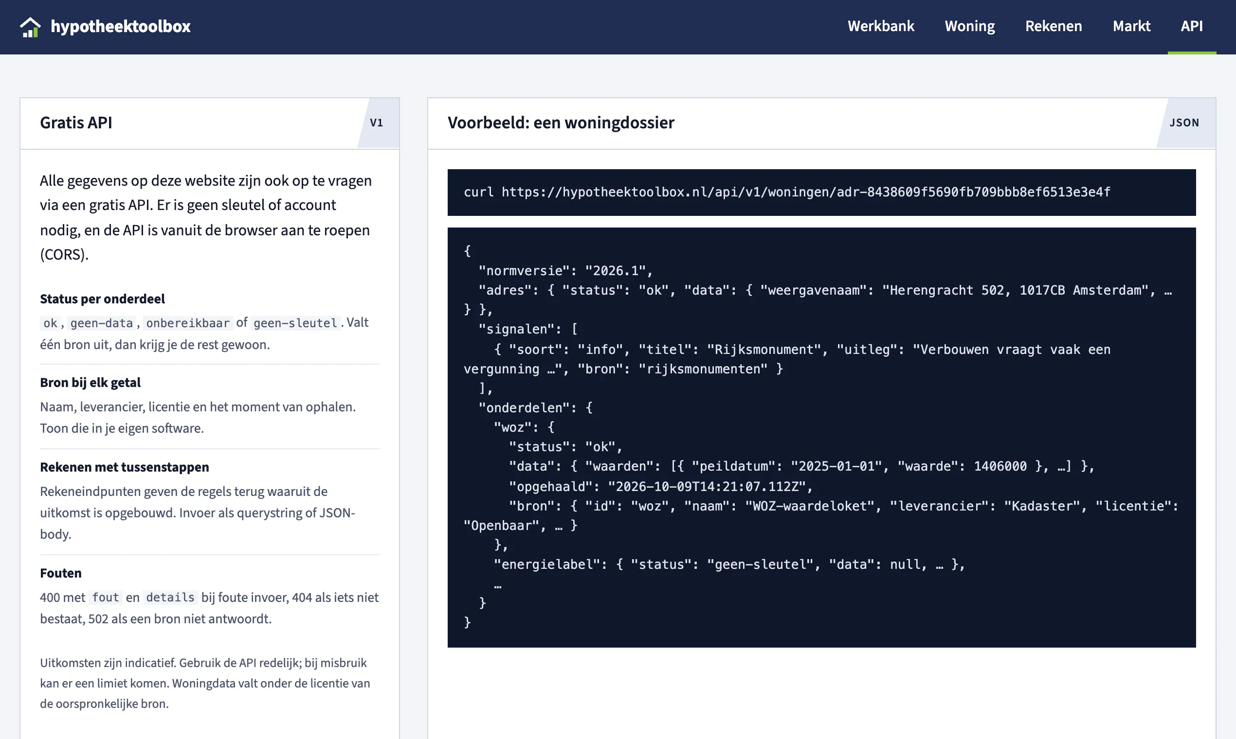This screenshot has width=1236, height=739.
Task: Click the 'onbereikbaar' code label
Action: [x=188, y=323]
